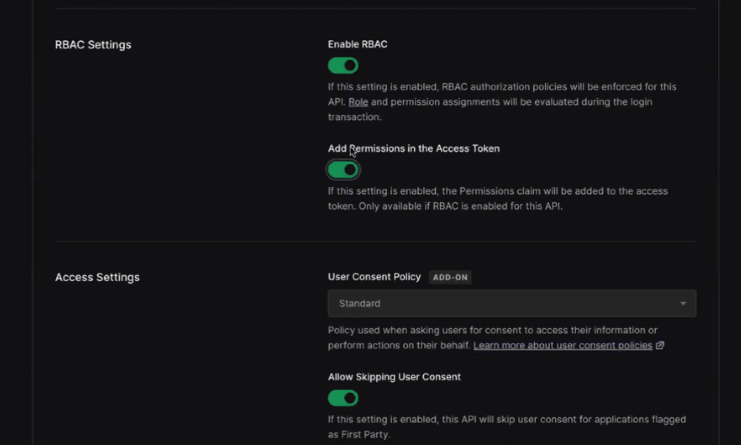Click the dropdown arrow beside Standard
The width and height of the screenshot is (741, 445).
(x=683, y=304)
